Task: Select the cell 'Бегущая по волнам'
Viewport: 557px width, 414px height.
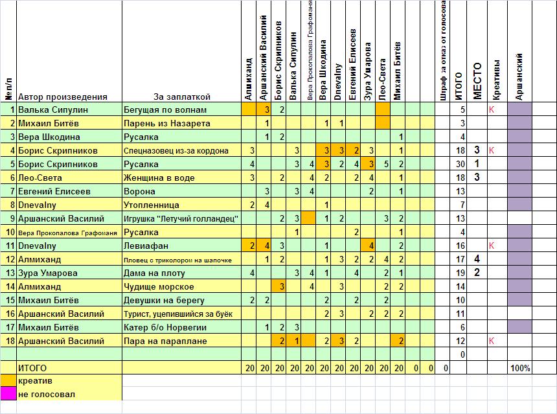Action: (181, 109)
